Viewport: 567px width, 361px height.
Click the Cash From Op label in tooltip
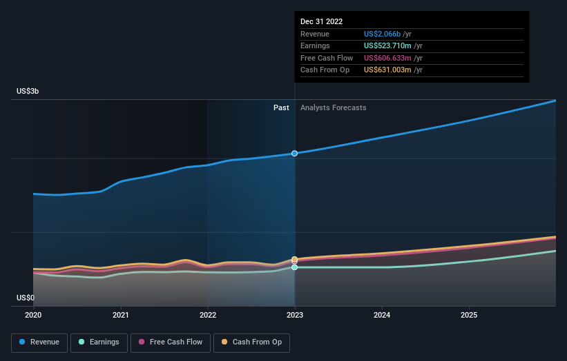325,70
